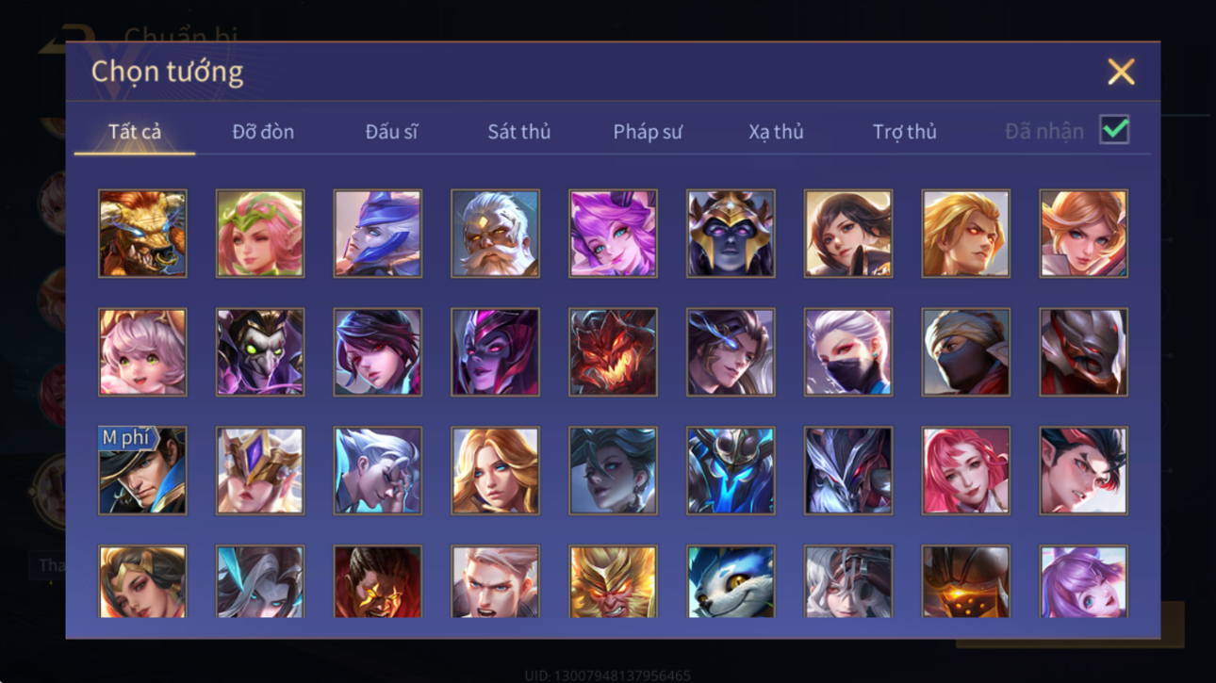This screenshot has height=683, width=1216.
Task: Go to the 'Trợ thủ' tab
Action: pos(904,132)
